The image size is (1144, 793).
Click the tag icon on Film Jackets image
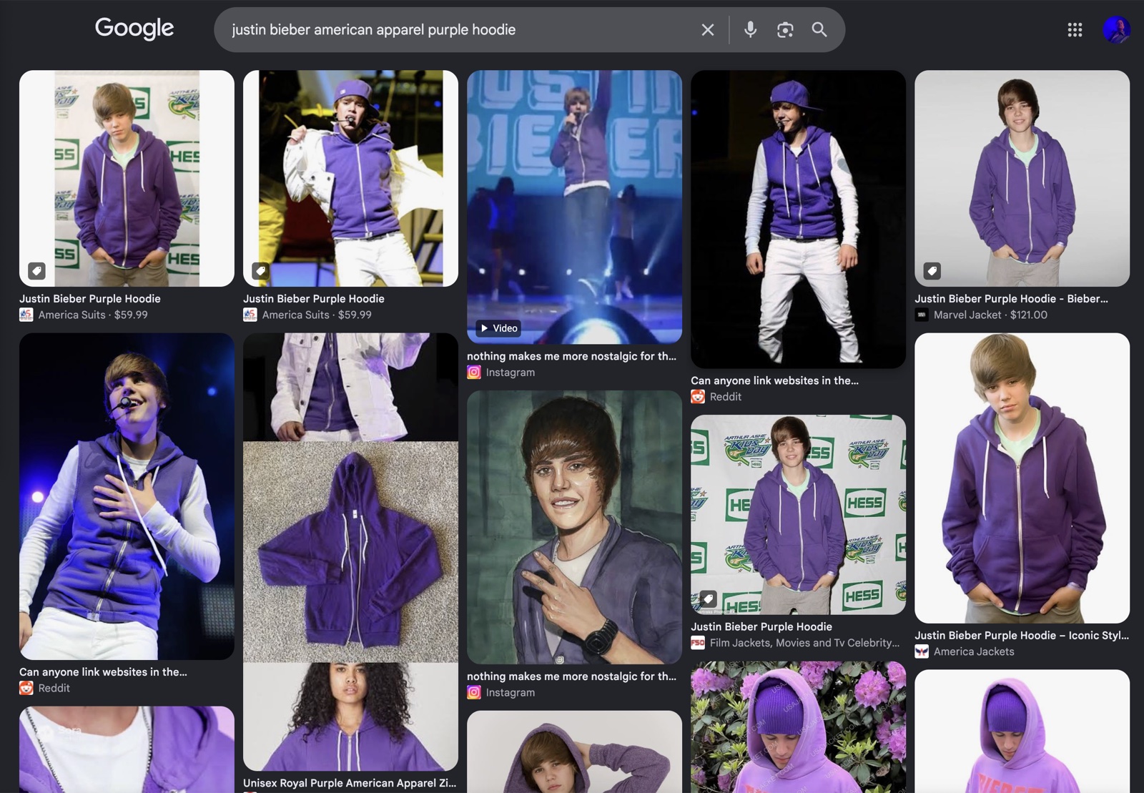[x=708, y=599]
